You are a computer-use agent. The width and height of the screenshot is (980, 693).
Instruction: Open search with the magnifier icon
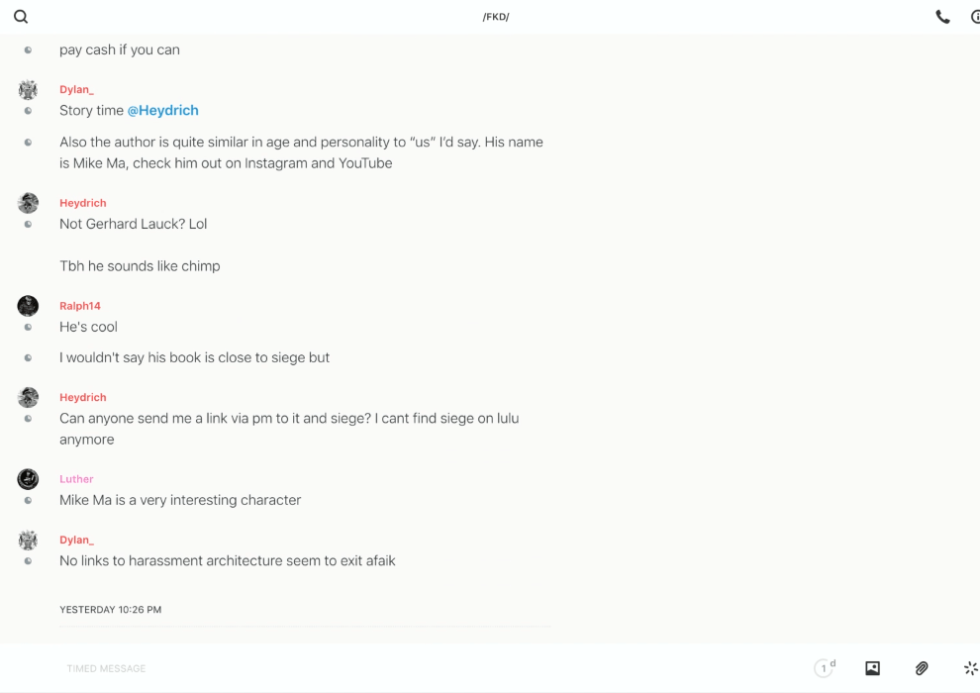point(21,17)
